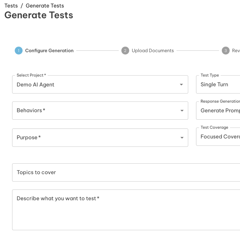Screen dimensions: 240x240
Task: Click the step 3 circle icon
Action: coord(226,51)
